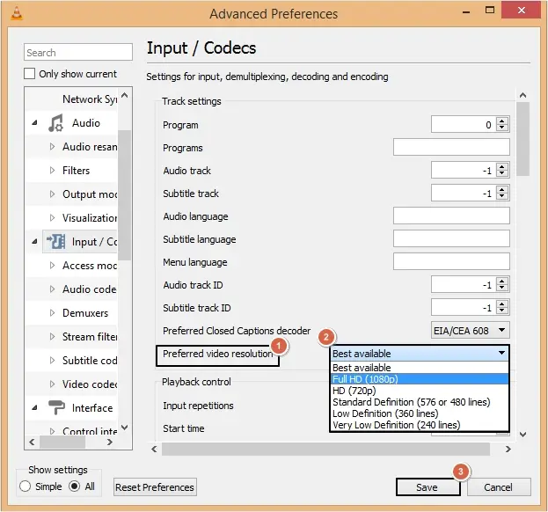The height and width of the screenshot is (512, 548).
Task: Maximize the Advanced Preferences window
Action: 490,11
